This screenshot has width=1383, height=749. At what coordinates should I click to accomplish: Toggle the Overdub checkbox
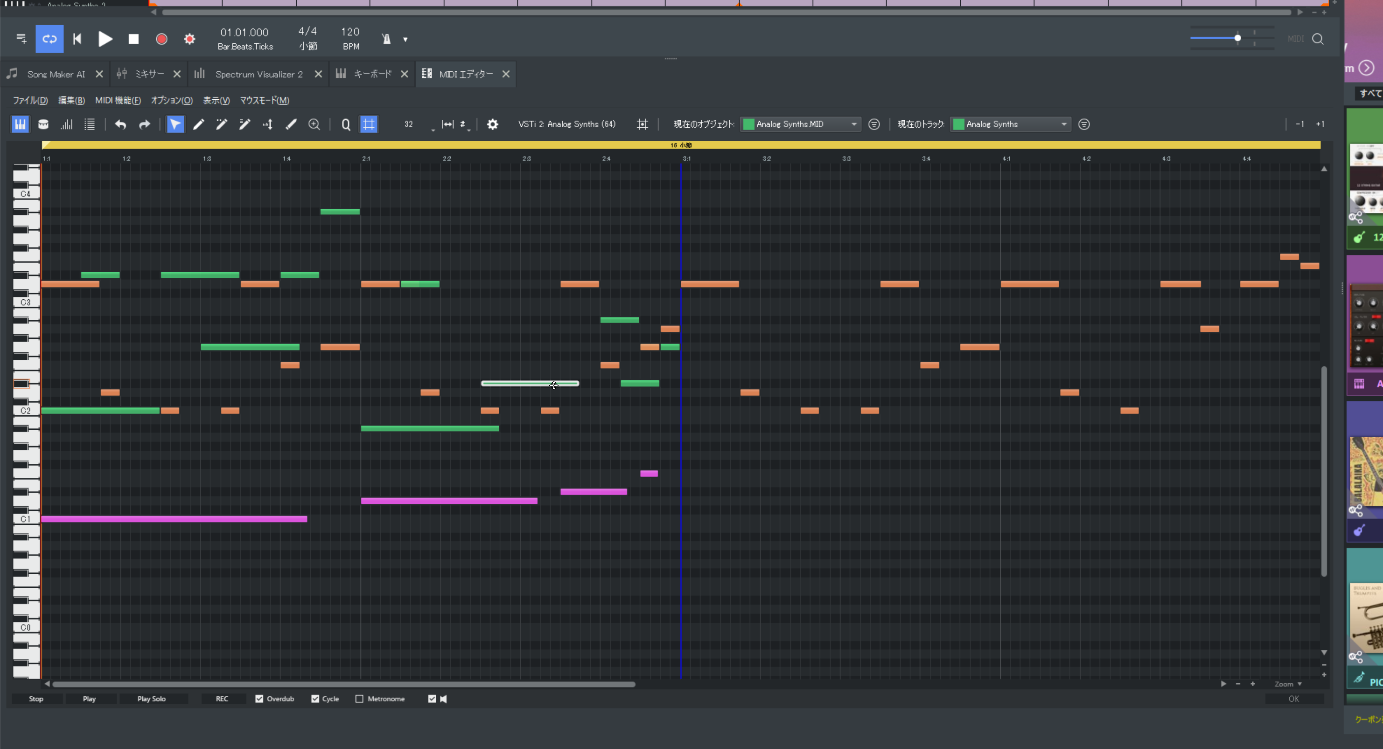tap(259, 699)
